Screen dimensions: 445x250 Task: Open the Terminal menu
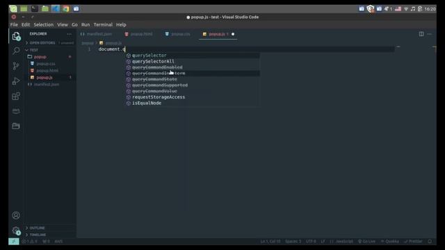click(103, 25)
